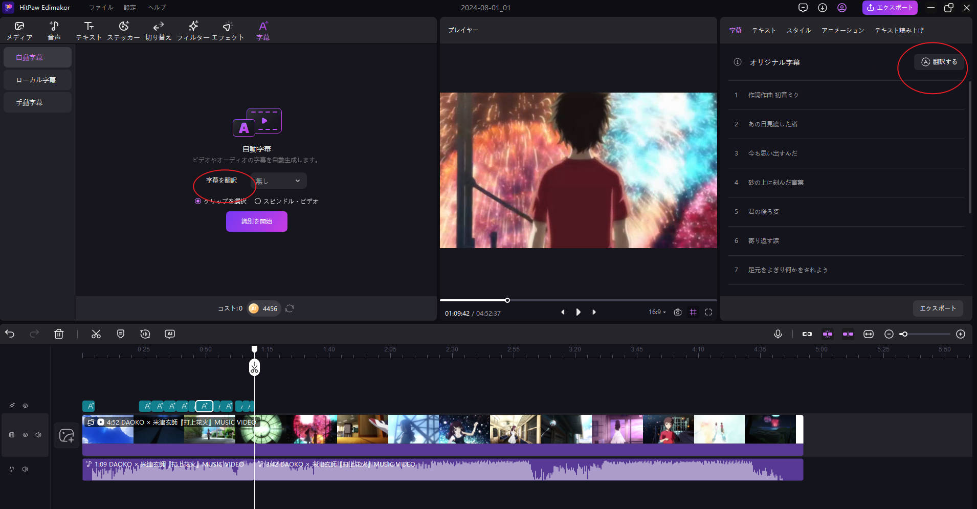Toggle visibility eye on the video track
The width and height of the screenshot is (977, 509).
click(25, 435)
